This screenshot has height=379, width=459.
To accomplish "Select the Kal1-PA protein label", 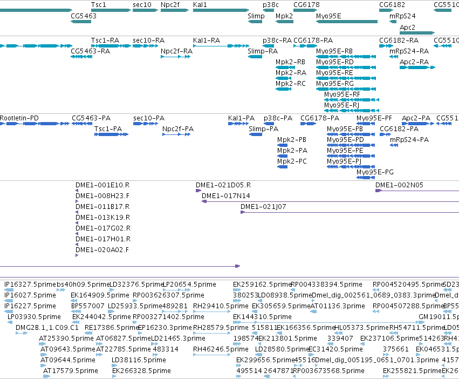I will point(241,118).
